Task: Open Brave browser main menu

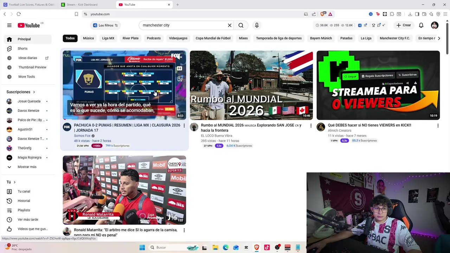Action: tap(445, 14)
